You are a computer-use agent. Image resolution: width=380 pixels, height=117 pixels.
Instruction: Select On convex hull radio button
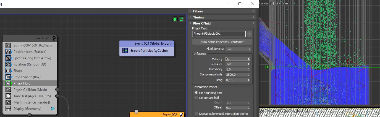[196, 98]
